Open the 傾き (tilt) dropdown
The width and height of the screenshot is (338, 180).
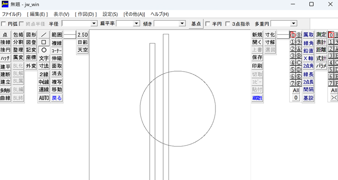point(182,24)
